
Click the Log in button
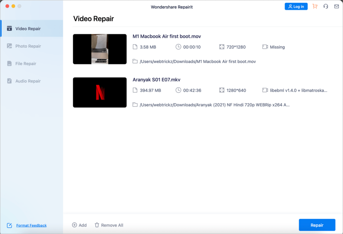(x=296, y=6)
